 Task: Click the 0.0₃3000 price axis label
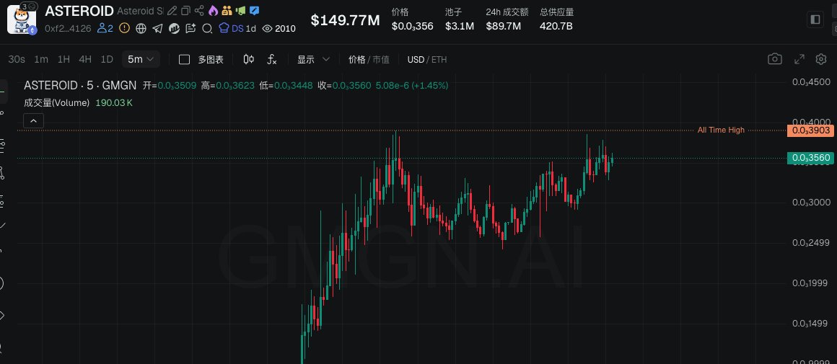click(x=811, y=203)
